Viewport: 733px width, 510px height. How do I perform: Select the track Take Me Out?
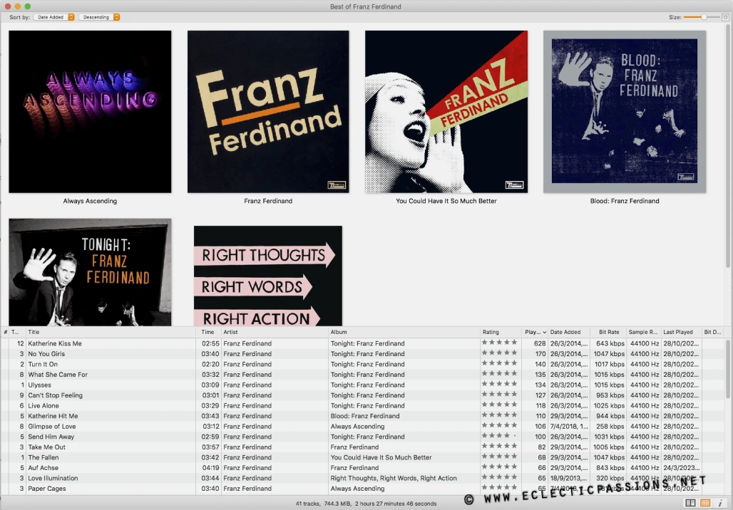point(47,447)
